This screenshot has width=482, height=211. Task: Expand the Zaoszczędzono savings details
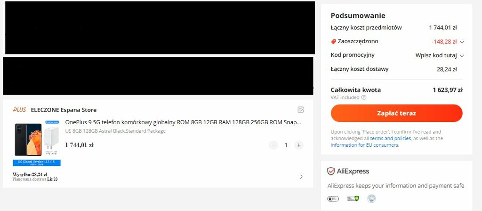pyautogui.click(x=462, y=42)
